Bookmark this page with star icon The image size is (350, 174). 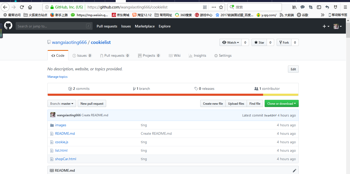click(221, 7)
